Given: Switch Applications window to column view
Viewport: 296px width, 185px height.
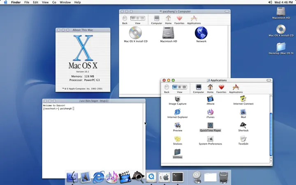Looking at the screenshot, I should click(184, 87).
